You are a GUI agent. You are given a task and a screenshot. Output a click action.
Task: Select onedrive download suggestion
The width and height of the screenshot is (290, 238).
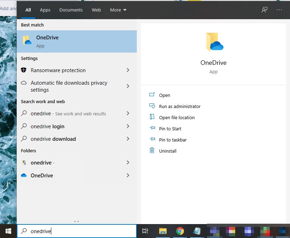[77, 139]
